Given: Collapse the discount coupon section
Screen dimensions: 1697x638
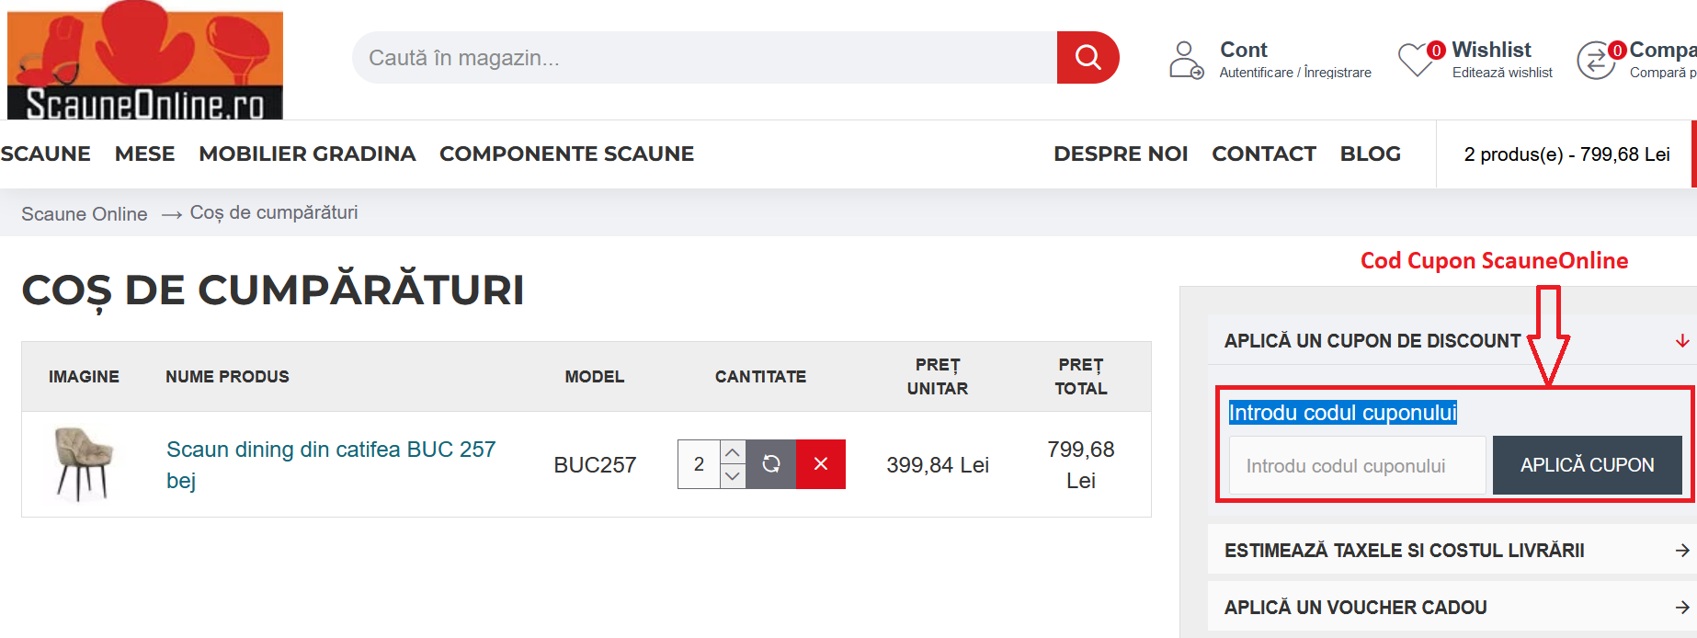Looking at the screenshot, I should 1681,341.
